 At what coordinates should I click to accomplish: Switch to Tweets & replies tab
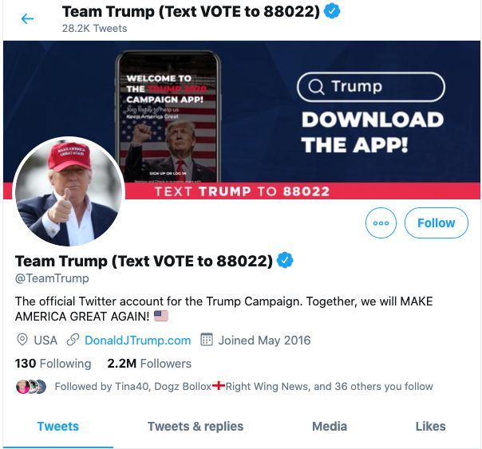pyautogui.click(x=196, y=426)
